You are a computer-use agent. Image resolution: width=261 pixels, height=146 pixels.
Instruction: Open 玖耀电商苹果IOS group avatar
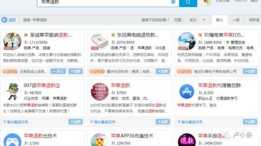coord(187,41)
